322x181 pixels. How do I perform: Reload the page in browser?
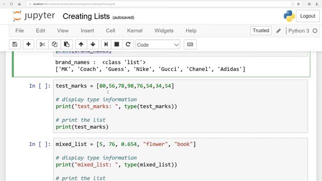(x=11, y=4)
